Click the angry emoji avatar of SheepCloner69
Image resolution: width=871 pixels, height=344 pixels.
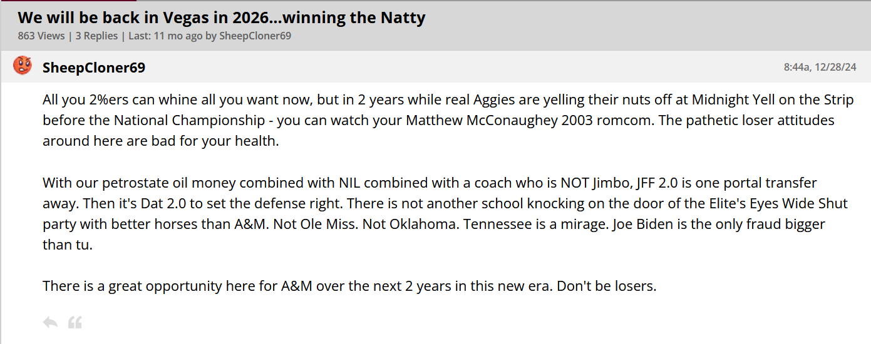(x=23, y=66)
